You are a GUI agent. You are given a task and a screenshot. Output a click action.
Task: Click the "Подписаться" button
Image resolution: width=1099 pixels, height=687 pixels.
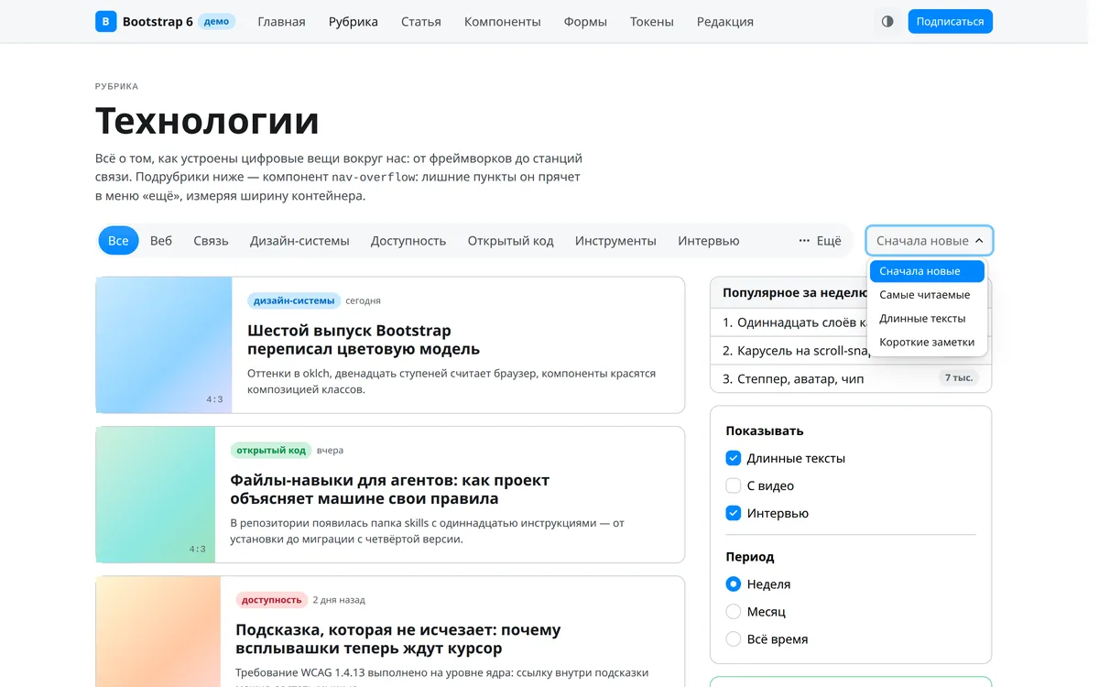(950, 21)
